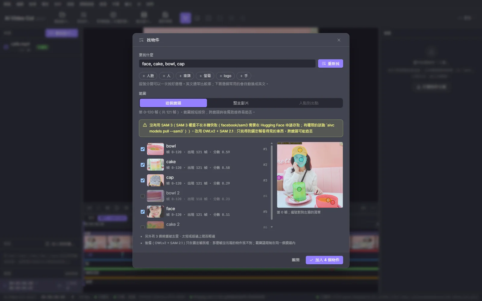Screen dimensions: 482x301
Task: Click the green marker 2 on the cake
Action: click(x=299, y=189)
